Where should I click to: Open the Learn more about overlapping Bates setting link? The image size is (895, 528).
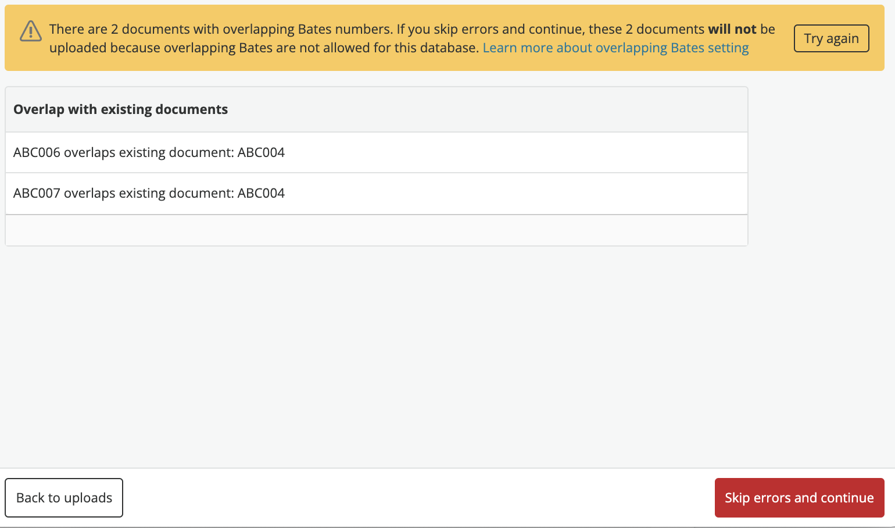615,48
